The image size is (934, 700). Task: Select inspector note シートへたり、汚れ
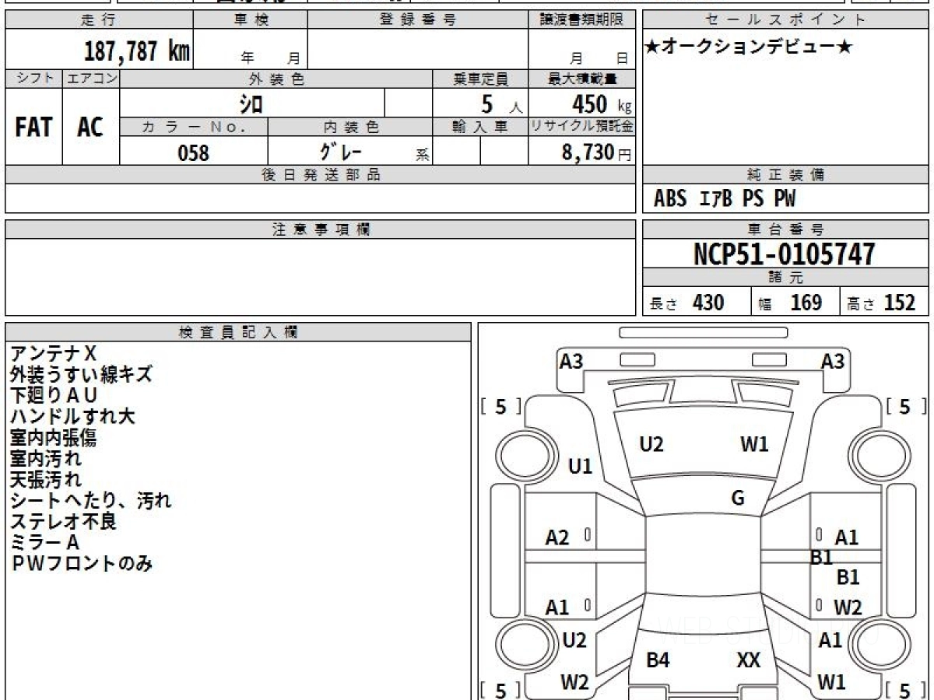[90, 501]
